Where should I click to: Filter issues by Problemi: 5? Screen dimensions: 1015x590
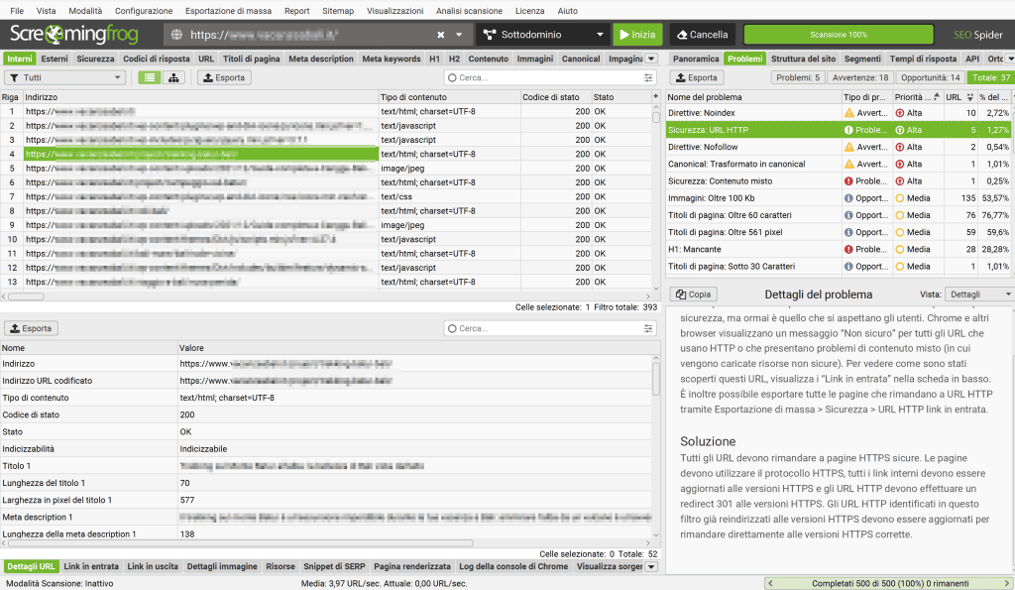click(798, 77)
